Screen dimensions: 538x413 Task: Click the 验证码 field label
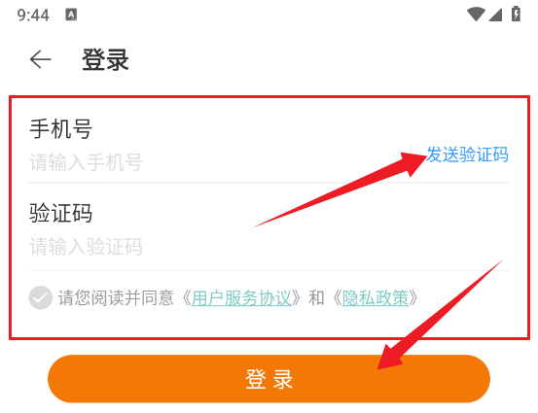60,213
